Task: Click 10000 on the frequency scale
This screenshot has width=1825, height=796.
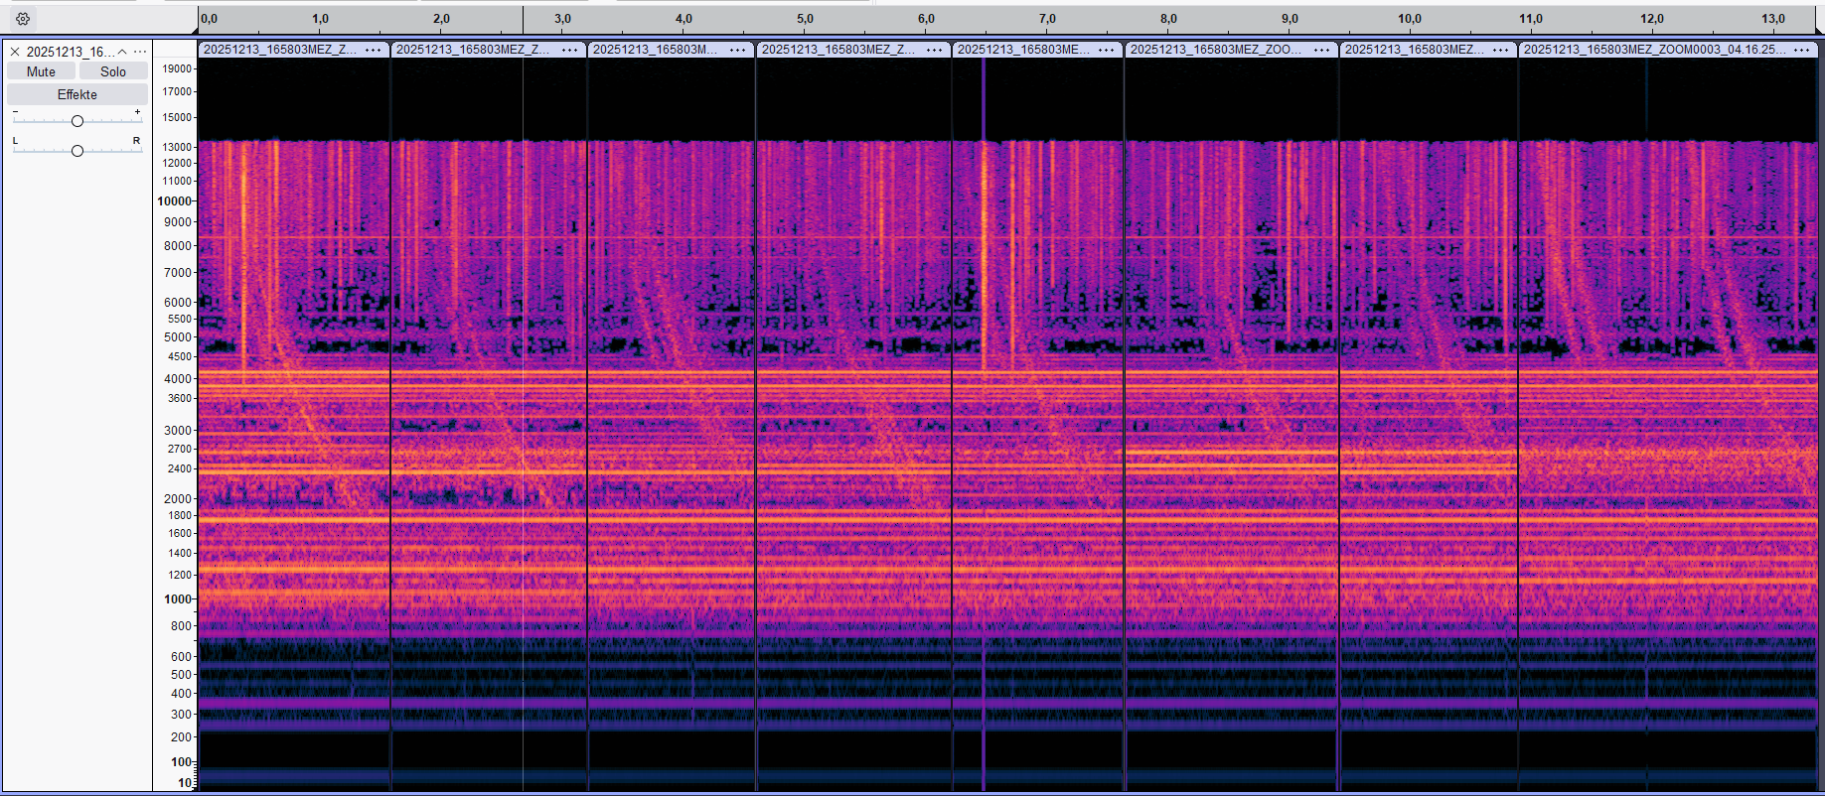Action: pyautogui.click(x=174, y=200)
